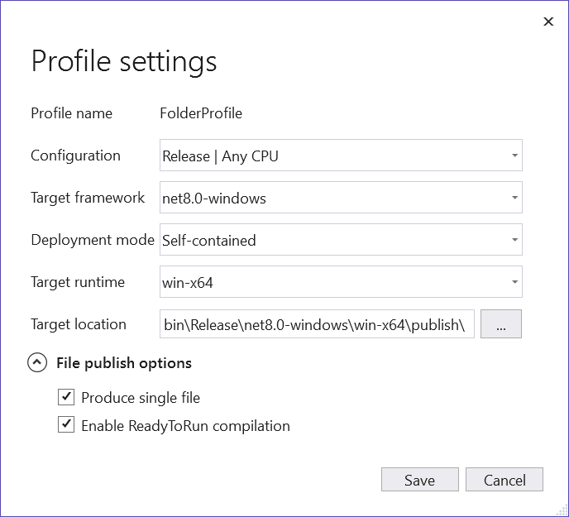The image size is (569, 517).
Task: Close the Profile settings dialog
Action: click(x=547, y=22)
